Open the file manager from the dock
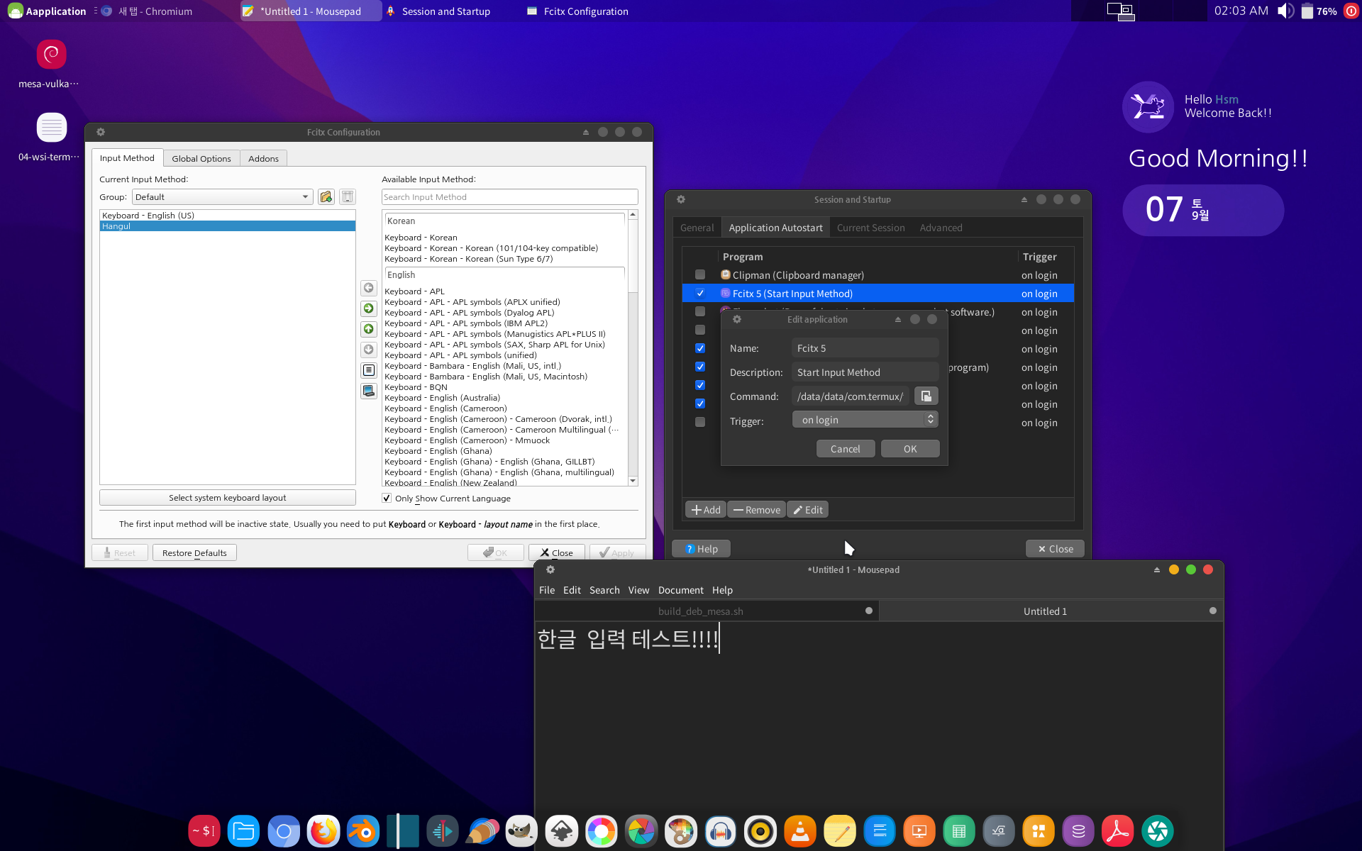 (x=244, y=831)
